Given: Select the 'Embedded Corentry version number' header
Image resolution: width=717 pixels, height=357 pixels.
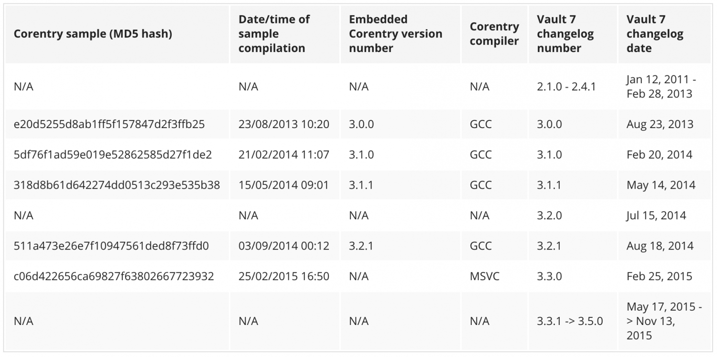Looking at the screenshot, I should point(395,34).
